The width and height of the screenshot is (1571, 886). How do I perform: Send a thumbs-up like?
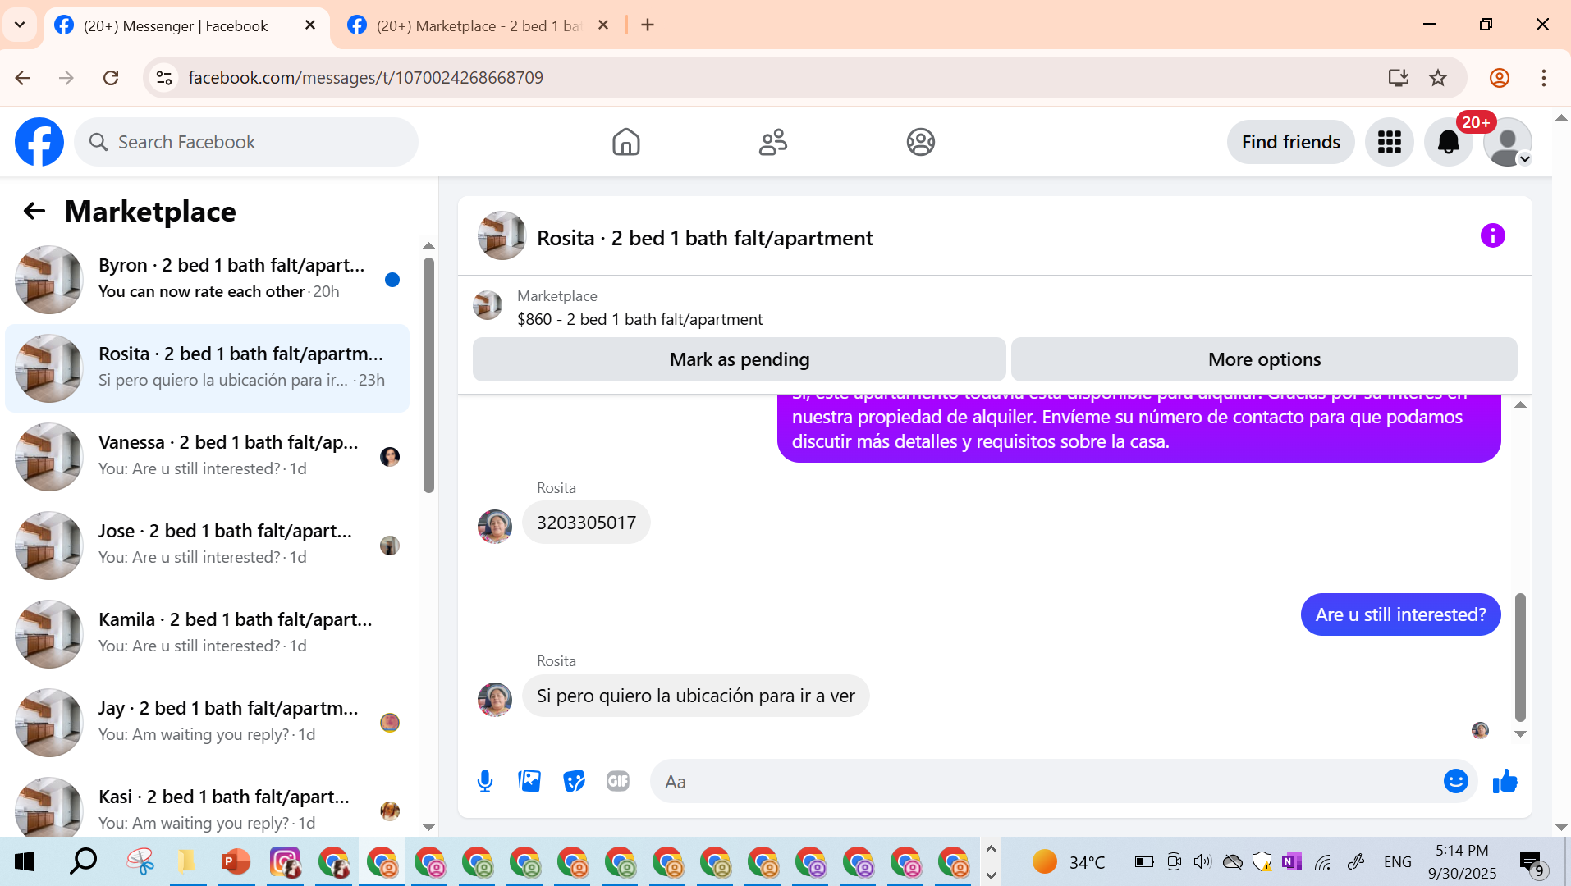pos(1505,782)
